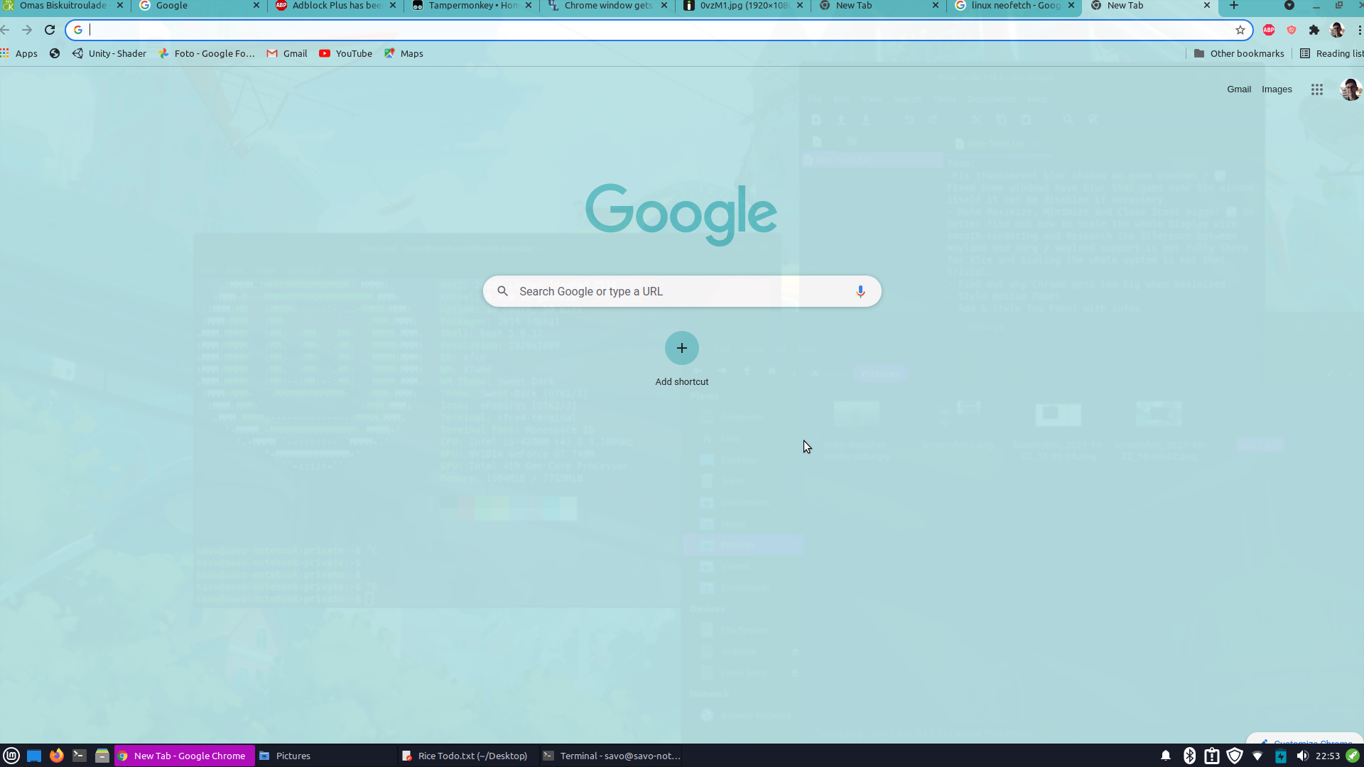The width and height of the screenshot is (1364, 767).
Task: Launch terminal from taskbar launcher
Action: point(80,756)
